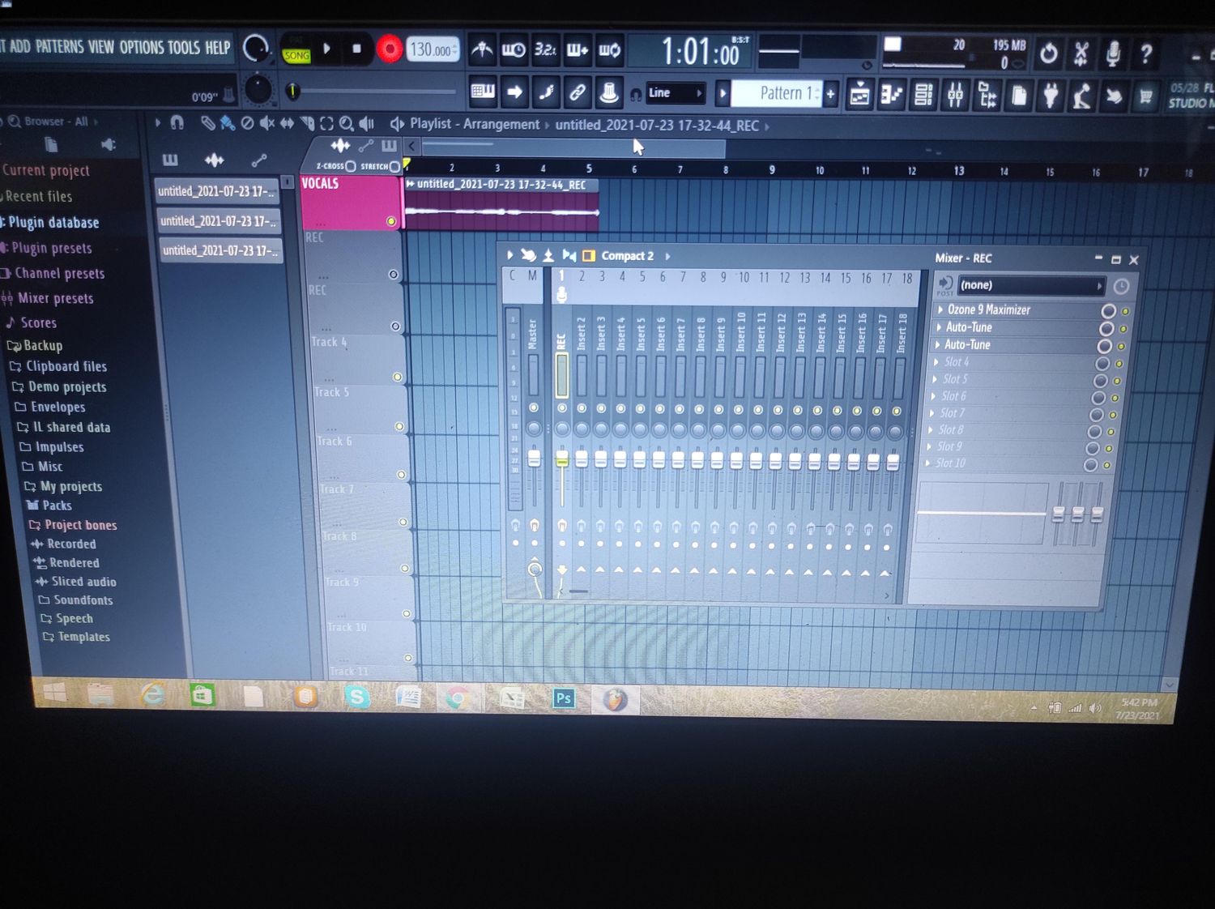Select the playlist Mute tool
1215x909 pixels.
coord(267,123)
